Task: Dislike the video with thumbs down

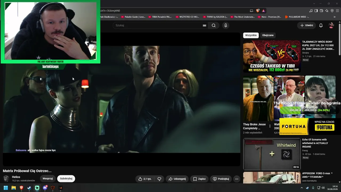Action: coord(159,179)
